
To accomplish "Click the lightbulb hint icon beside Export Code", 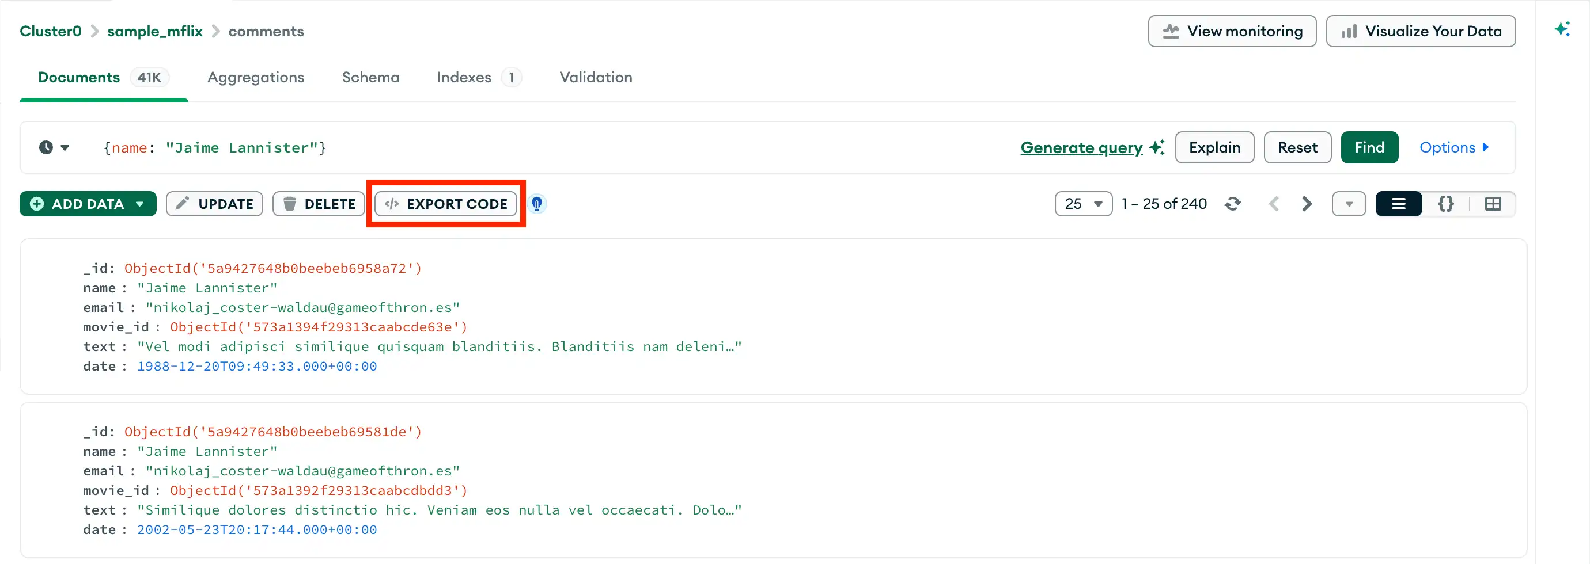I will click(x=537, y=203).
